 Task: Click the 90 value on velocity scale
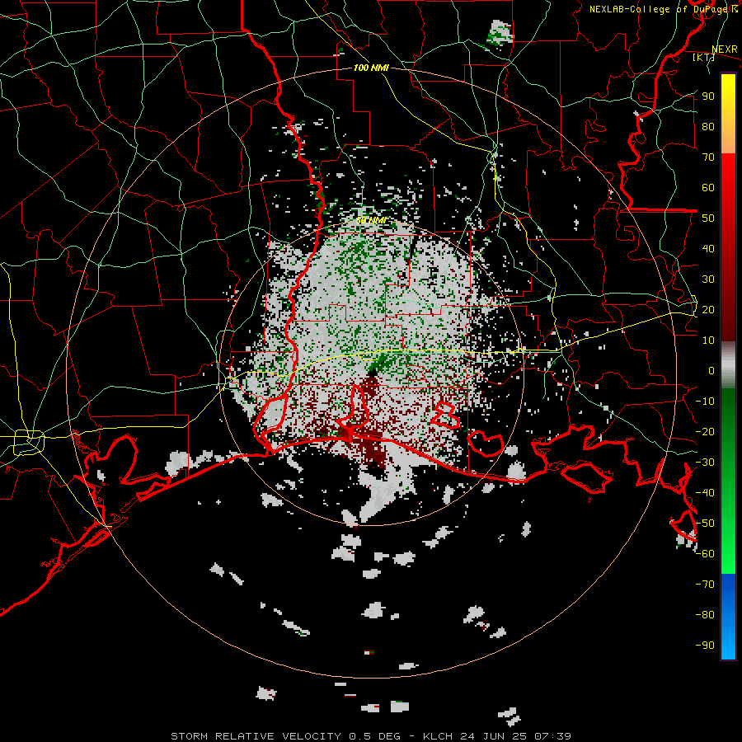pos(708,96)
